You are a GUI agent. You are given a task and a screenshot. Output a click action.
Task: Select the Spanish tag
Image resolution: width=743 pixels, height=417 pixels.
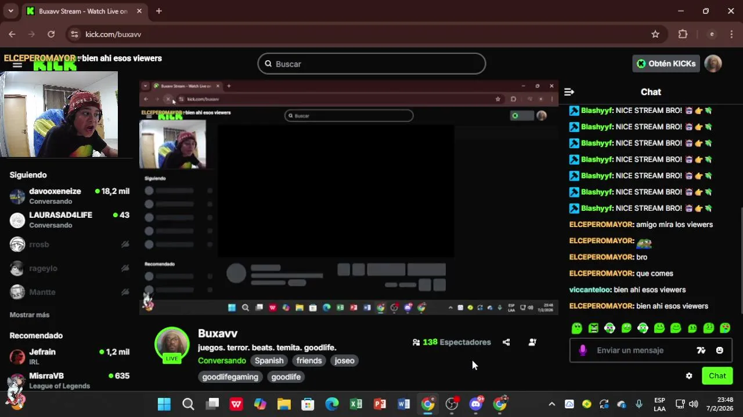coord(269,360)
